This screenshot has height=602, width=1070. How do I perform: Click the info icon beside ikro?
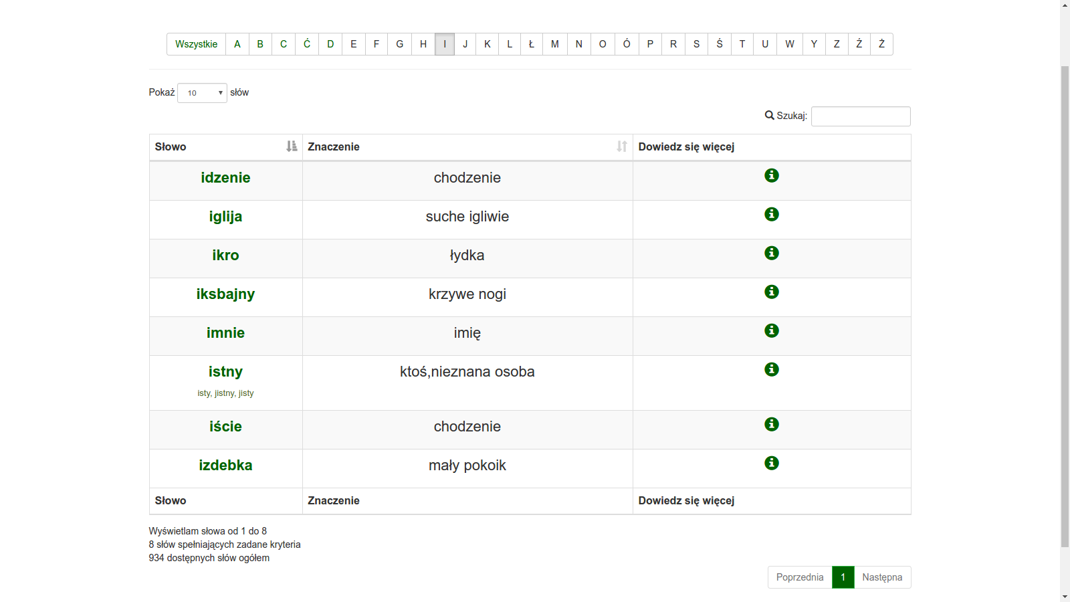coord(771,253)
